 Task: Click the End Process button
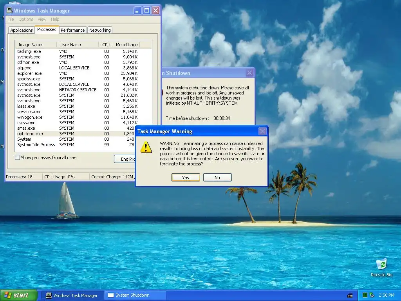coord(125,159)
